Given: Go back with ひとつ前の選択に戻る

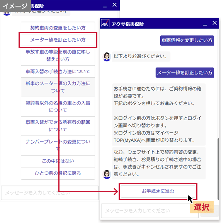Looking at the screenshot, I should 58,173.
